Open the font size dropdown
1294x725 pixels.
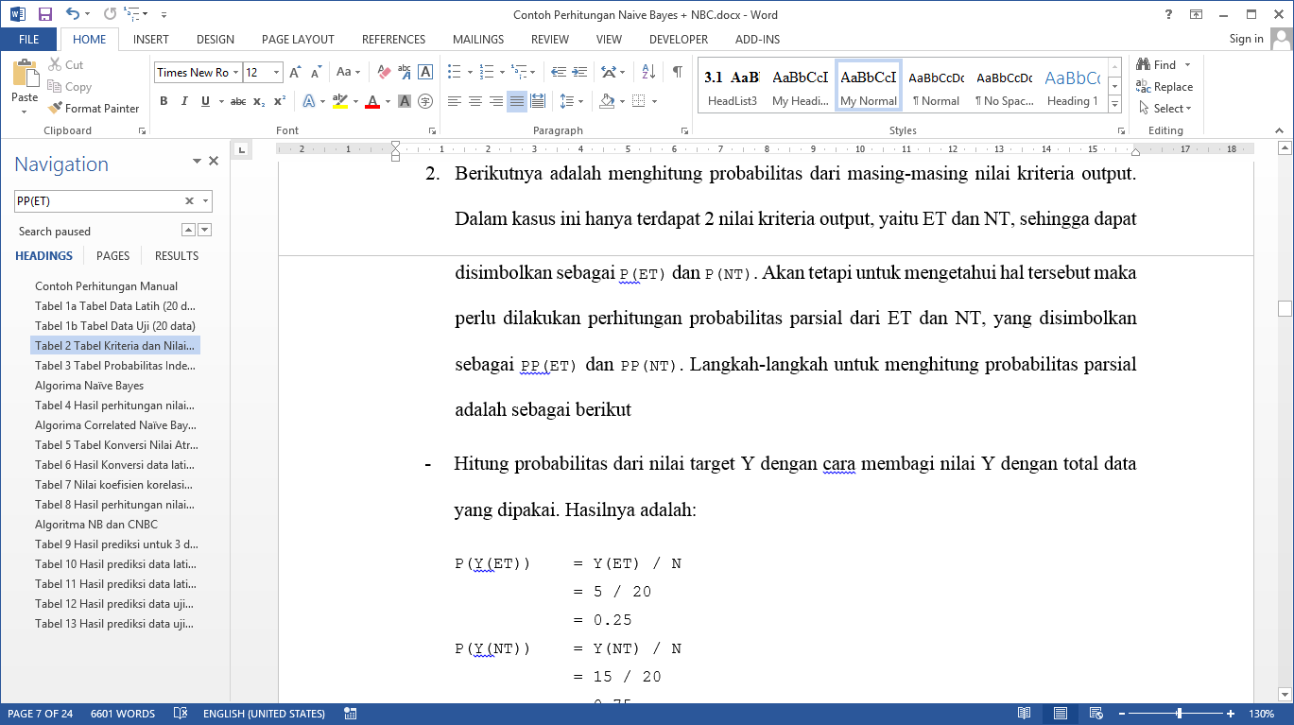click(277, 73)
